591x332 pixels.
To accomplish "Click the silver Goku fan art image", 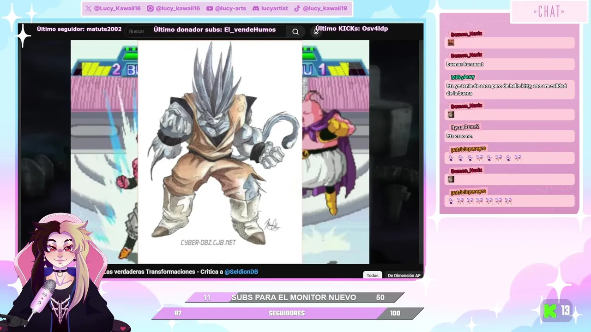I will [x=220, y=152].
